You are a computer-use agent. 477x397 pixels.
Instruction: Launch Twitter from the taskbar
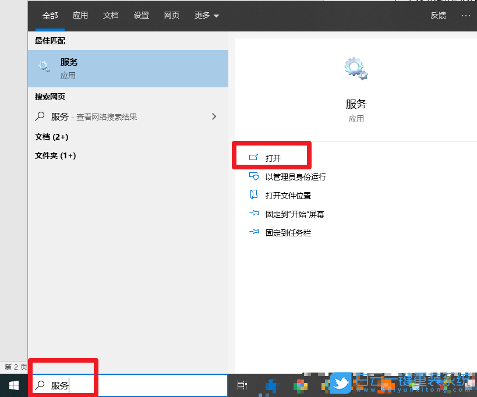coord(340,384)
